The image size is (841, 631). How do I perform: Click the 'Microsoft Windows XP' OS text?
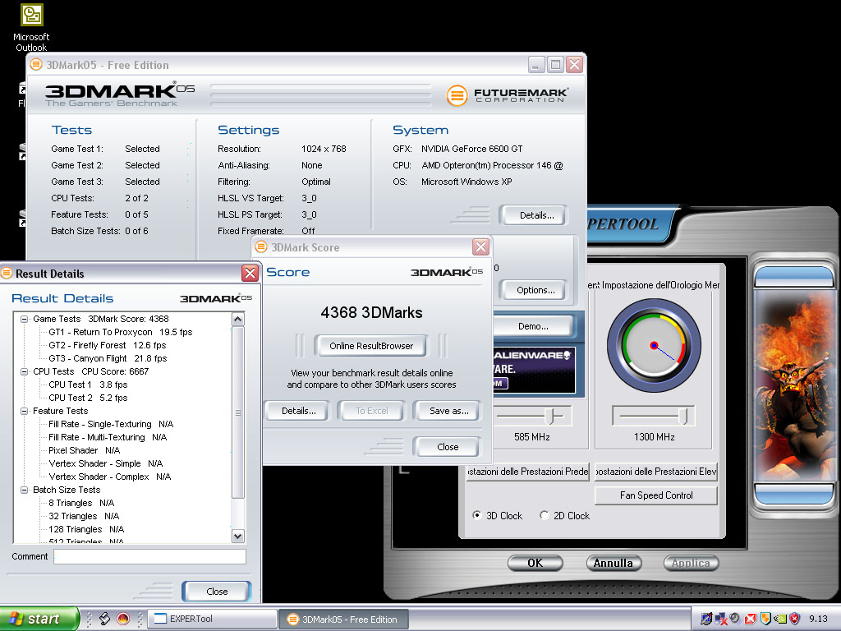pos(466,182)
